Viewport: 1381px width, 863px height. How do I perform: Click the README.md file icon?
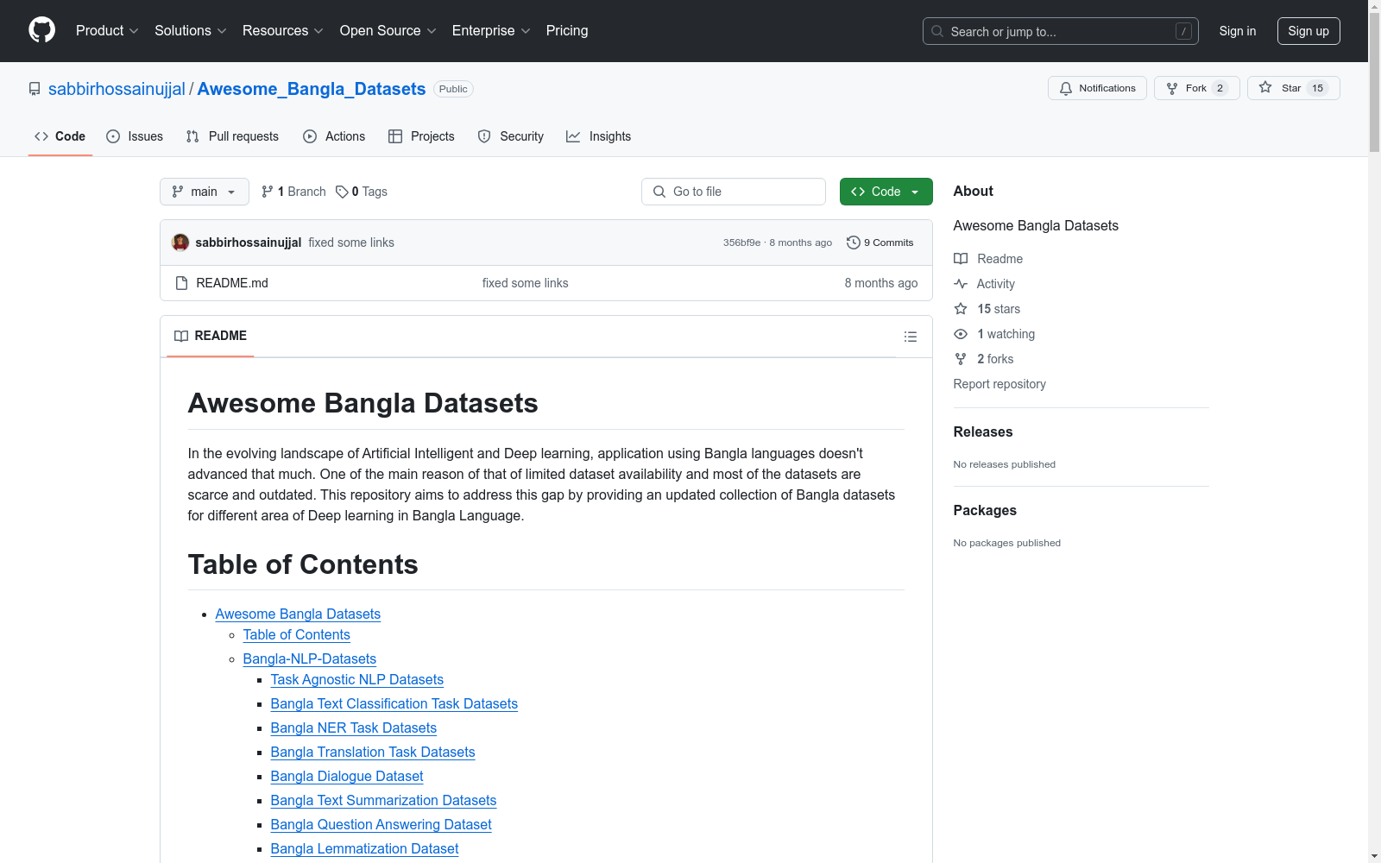coord(181,283)
